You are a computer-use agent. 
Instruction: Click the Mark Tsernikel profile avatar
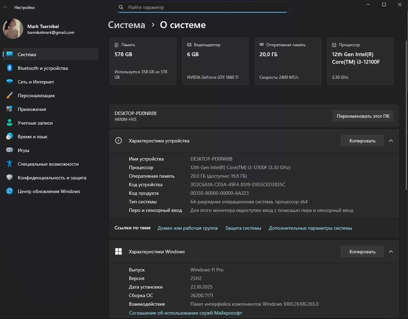click(13, 29)
